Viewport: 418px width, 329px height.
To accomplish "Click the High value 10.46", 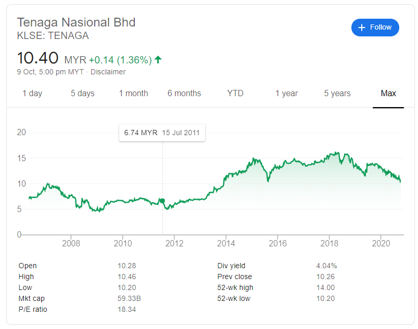I will 127,277.
